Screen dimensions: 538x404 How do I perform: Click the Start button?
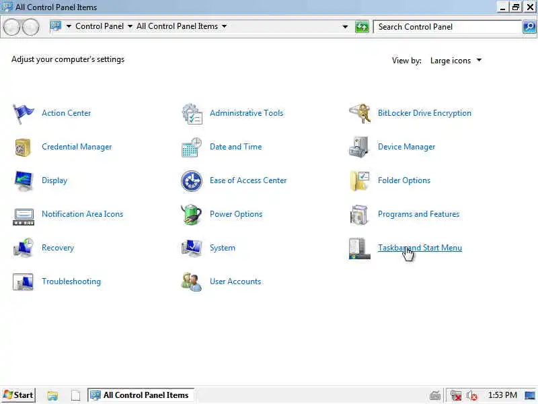coord(18,395)
